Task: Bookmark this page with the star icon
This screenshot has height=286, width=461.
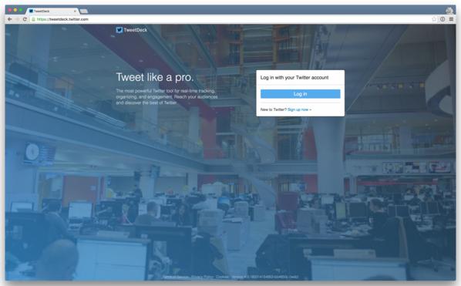Action: pyautogui.click(x=434, y=19)
